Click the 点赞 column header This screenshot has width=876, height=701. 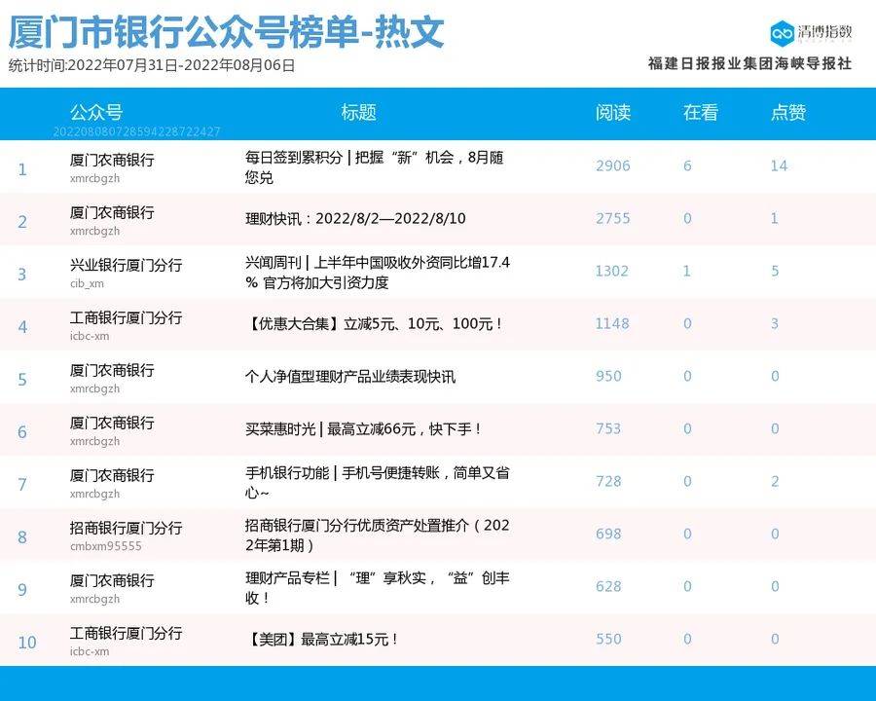(788, 112)
